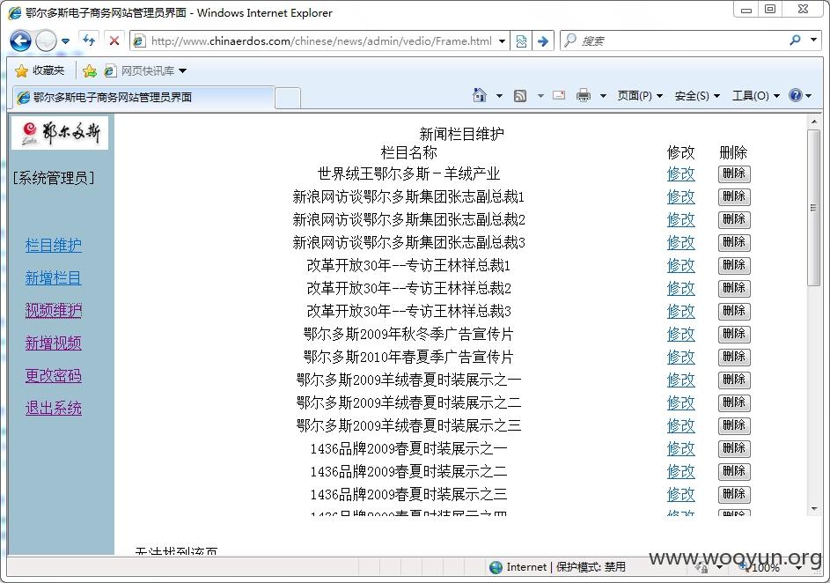Select the row text 鄂尔多斯2010年春夏季广告宣传片

[408, 357]
